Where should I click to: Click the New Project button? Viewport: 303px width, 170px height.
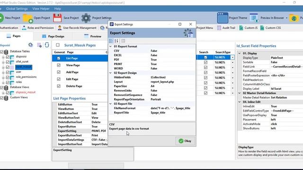(10, 18)
